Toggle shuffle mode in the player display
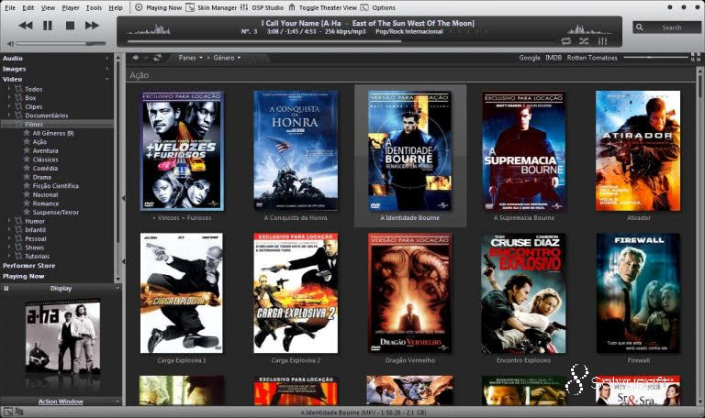Screen dimensions: 705x418 pyautogui.click(x=583, y=40)
